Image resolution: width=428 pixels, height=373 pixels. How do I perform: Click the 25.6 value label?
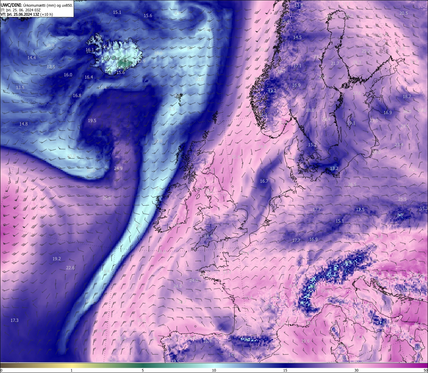(x=107, y=198)
